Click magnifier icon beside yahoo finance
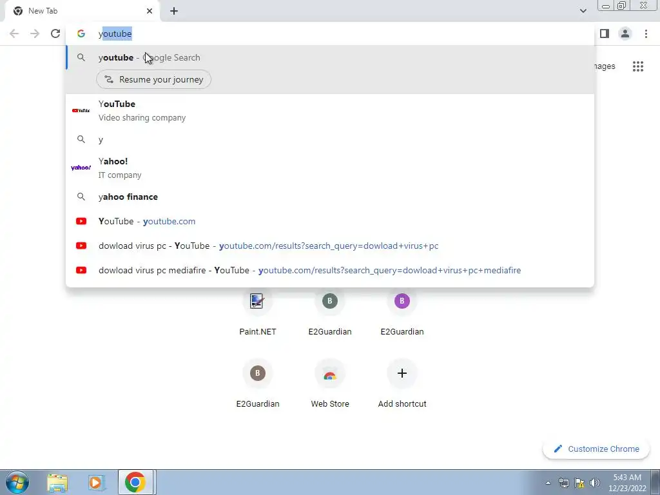Screen dimensions: 660x495 pos(81,197)
